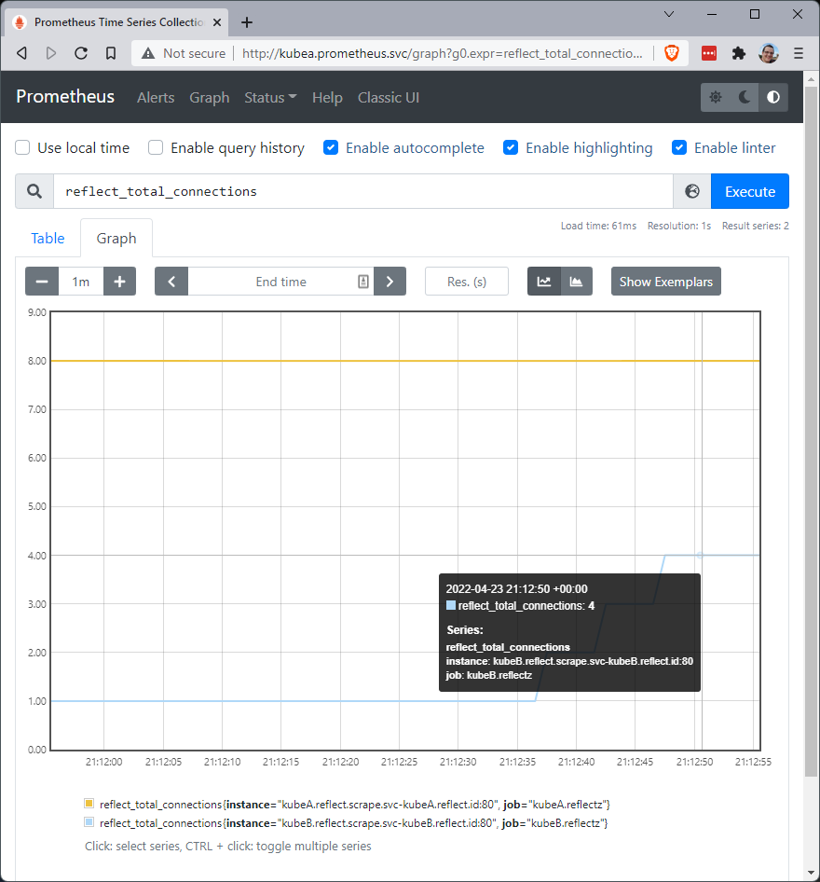Select the light sun theme icon
This screenshot has height=882, width=820.
click(716, 97)
